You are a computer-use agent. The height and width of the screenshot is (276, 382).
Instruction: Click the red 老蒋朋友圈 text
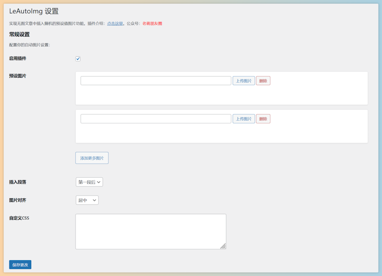pyautogui.click(x=152, y=23)
